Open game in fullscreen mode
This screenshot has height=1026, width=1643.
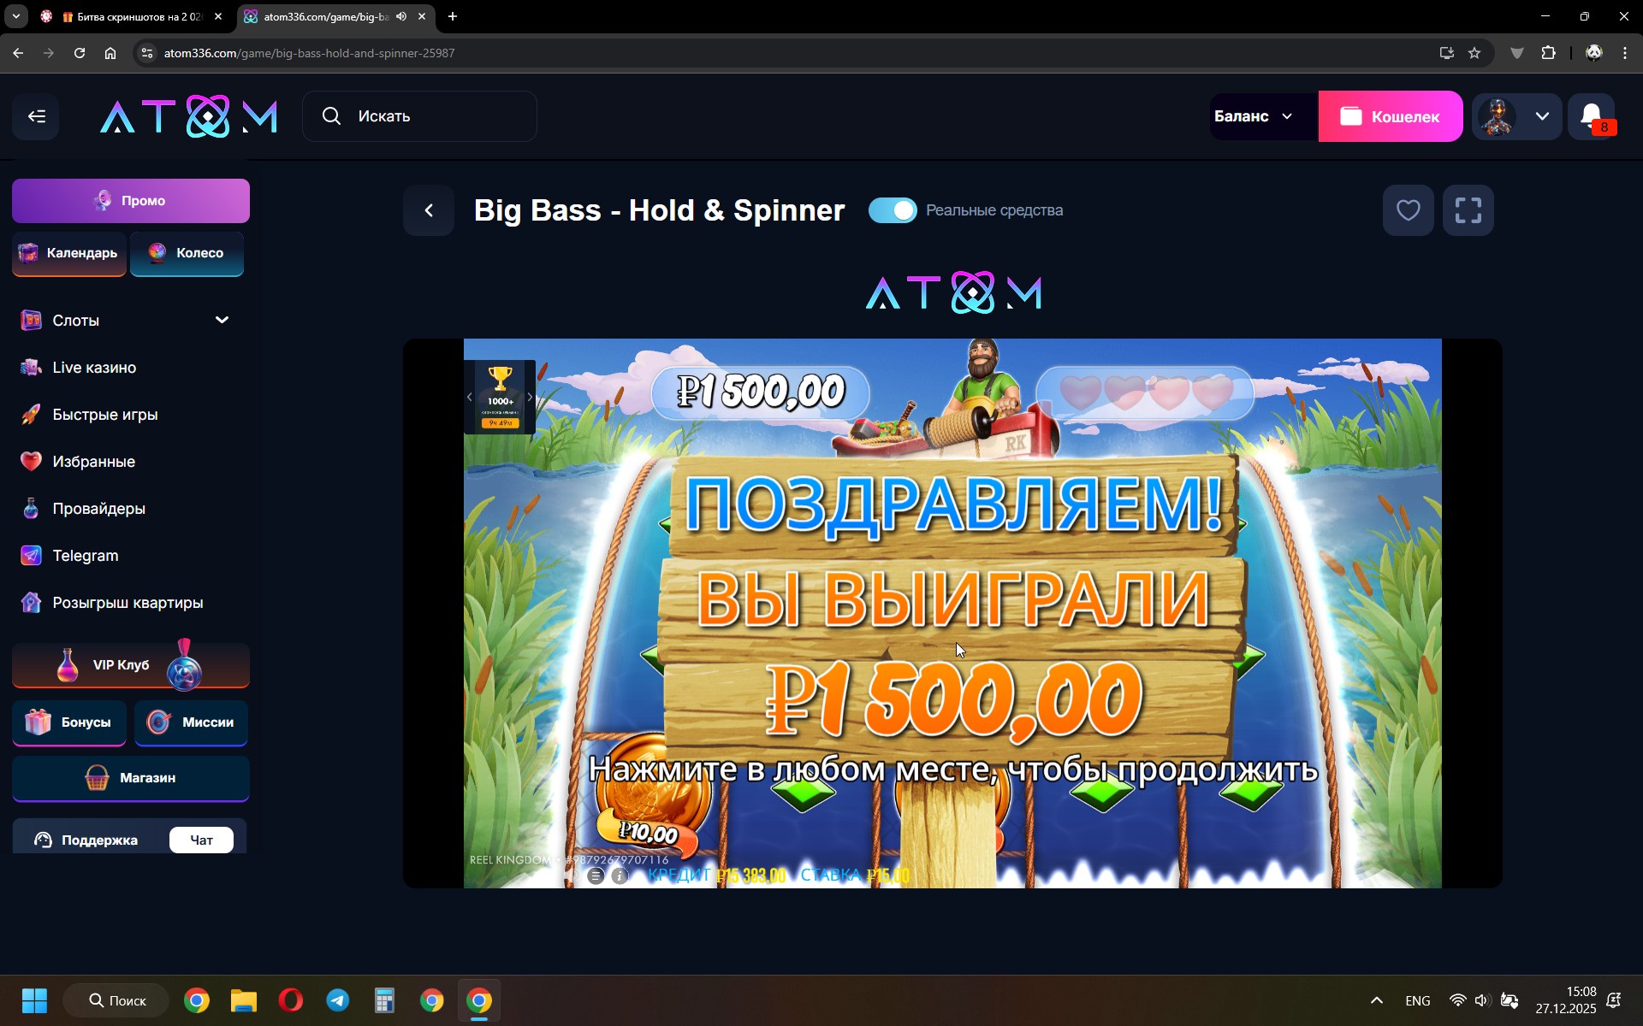pyautogui.click(x=1468, y=210)
